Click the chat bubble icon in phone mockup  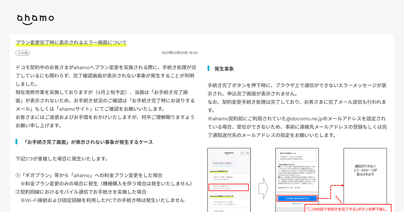[247, 153]
